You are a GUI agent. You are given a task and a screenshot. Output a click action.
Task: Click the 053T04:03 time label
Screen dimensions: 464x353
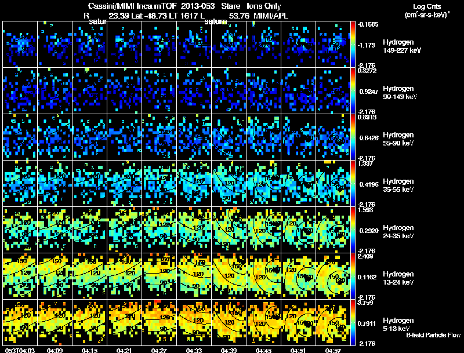pyautogui.click(x=20, y=351)
